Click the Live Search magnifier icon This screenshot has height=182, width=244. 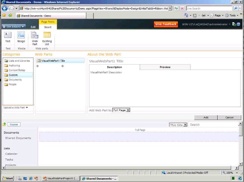(235, 8)
